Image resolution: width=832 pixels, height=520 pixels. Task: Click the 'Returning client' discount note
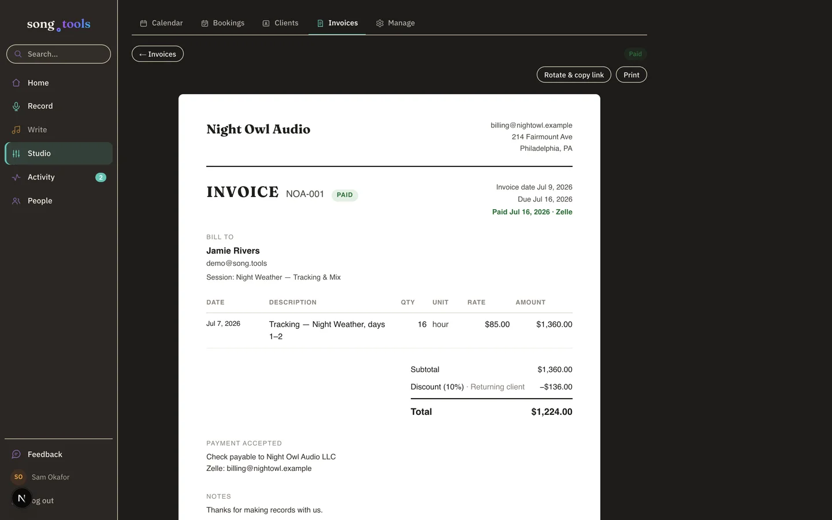coord(497,387)
